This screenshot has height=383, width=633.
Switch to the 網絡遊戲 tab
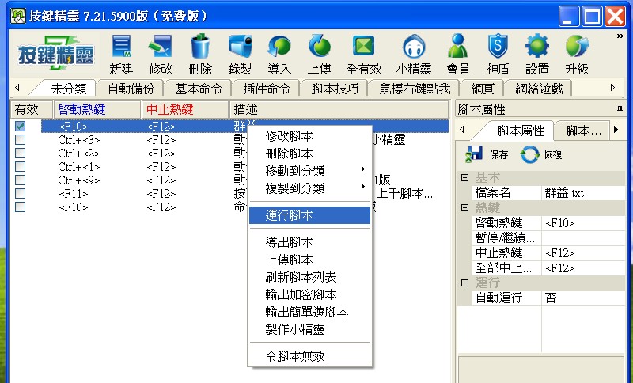click(x=539, y=89)
